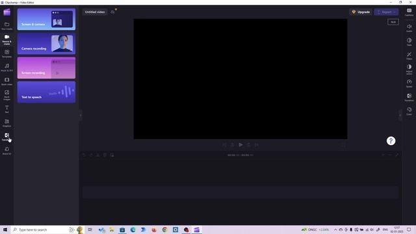
Task: Show hidden system tray icons
Action: tap(335, 229)
